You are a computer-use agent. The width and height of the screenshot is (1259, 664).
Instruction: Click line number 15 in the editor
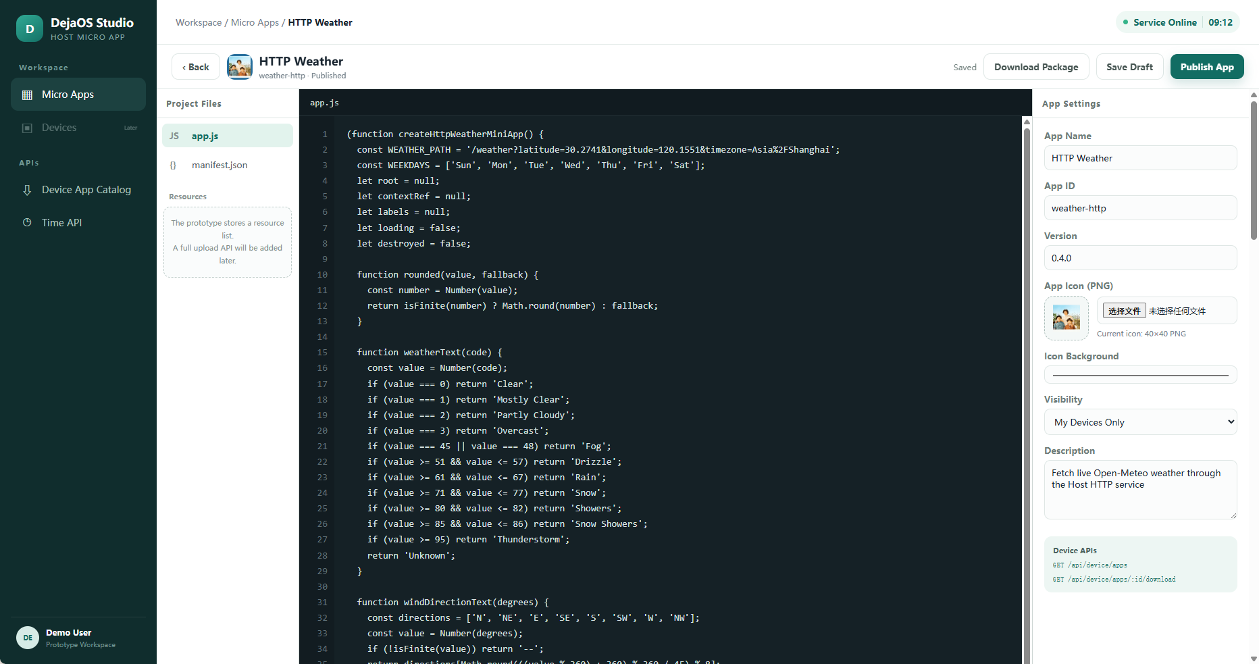(x=322, y=353)
